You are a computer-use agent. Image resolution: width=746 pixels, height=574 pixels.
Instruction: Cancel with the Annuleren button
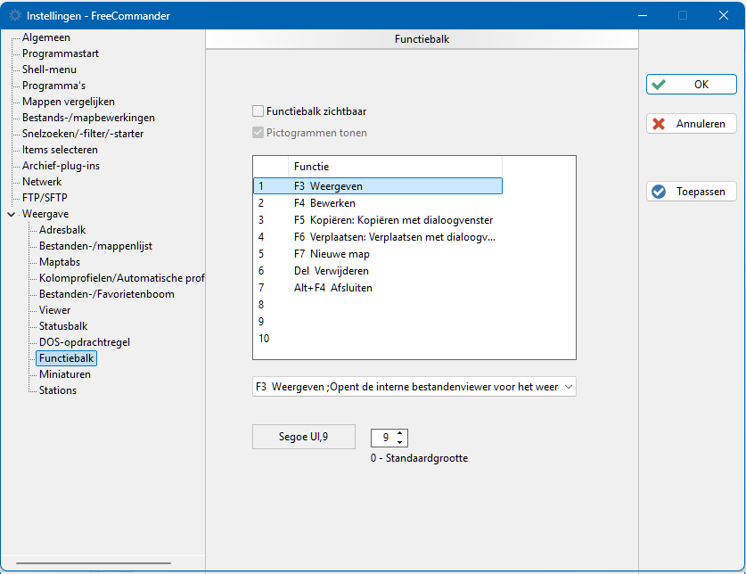[692, 124]
